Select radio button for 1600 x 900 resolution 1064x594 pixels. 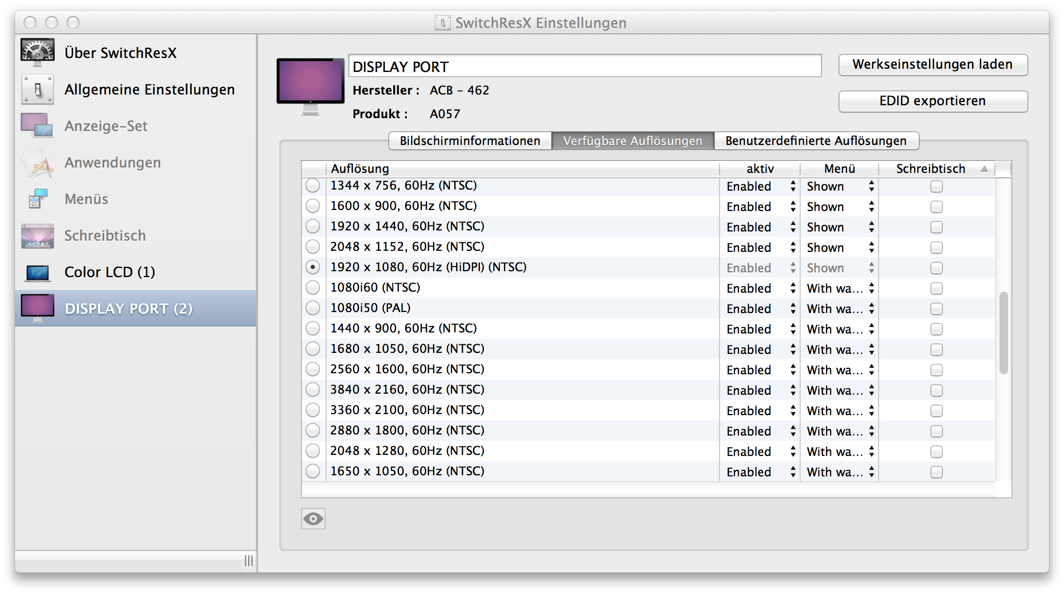point(313,206)
